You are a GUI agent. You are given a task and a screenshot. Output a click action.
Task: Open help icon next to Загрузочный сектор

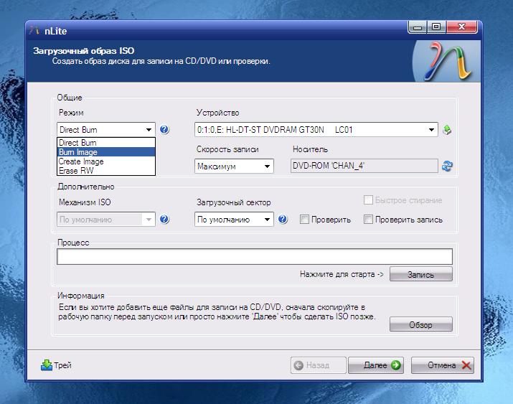[283, 219]
